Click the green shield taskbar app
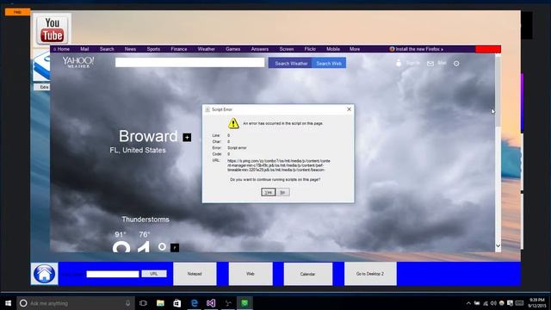This screenshot has height=310, width=551. pos(245,303)
